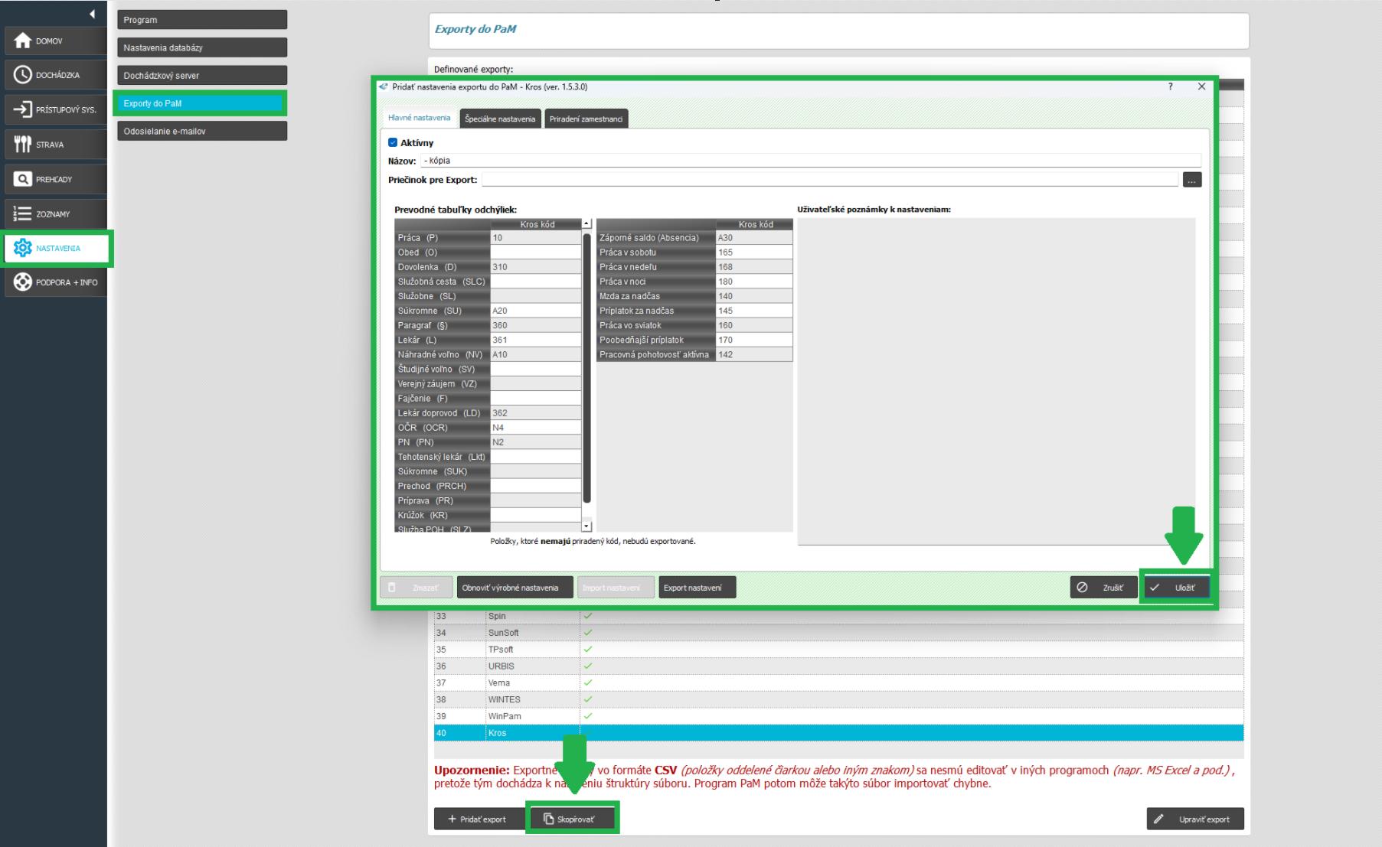Open Podpora + Info lifebuoy icon
1382x847 pixels.
[x=23, y=282]
